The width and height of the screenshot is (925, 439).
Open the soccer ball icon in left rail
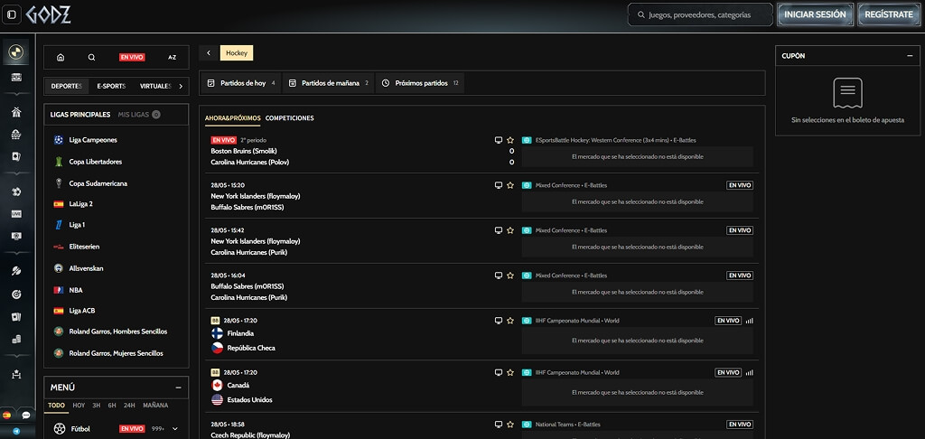point(16,191)
